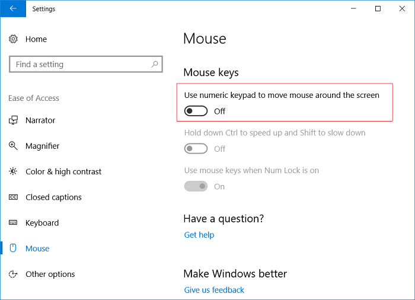Open the Mouse settings page
The height and width of the screenshot is (300, 415).
click(37, 248)
